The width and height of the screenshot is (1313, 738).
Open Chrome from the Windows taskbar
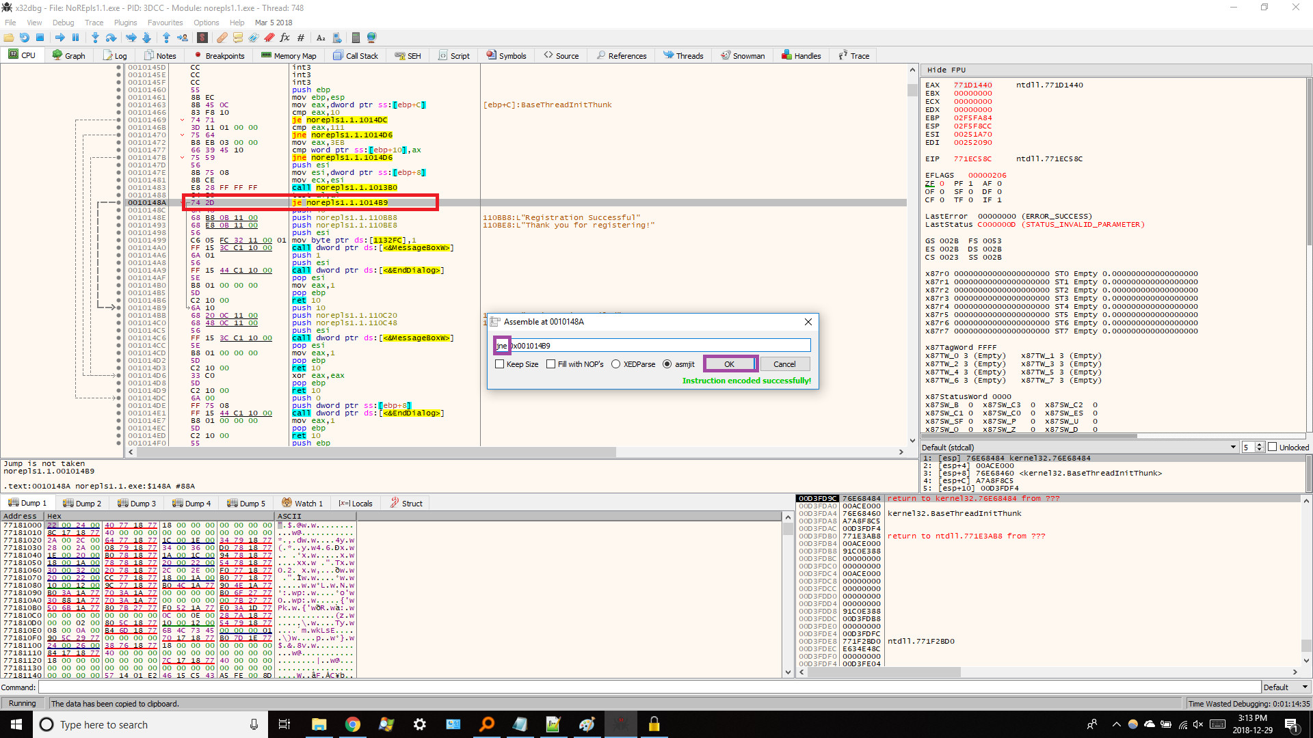352,724
